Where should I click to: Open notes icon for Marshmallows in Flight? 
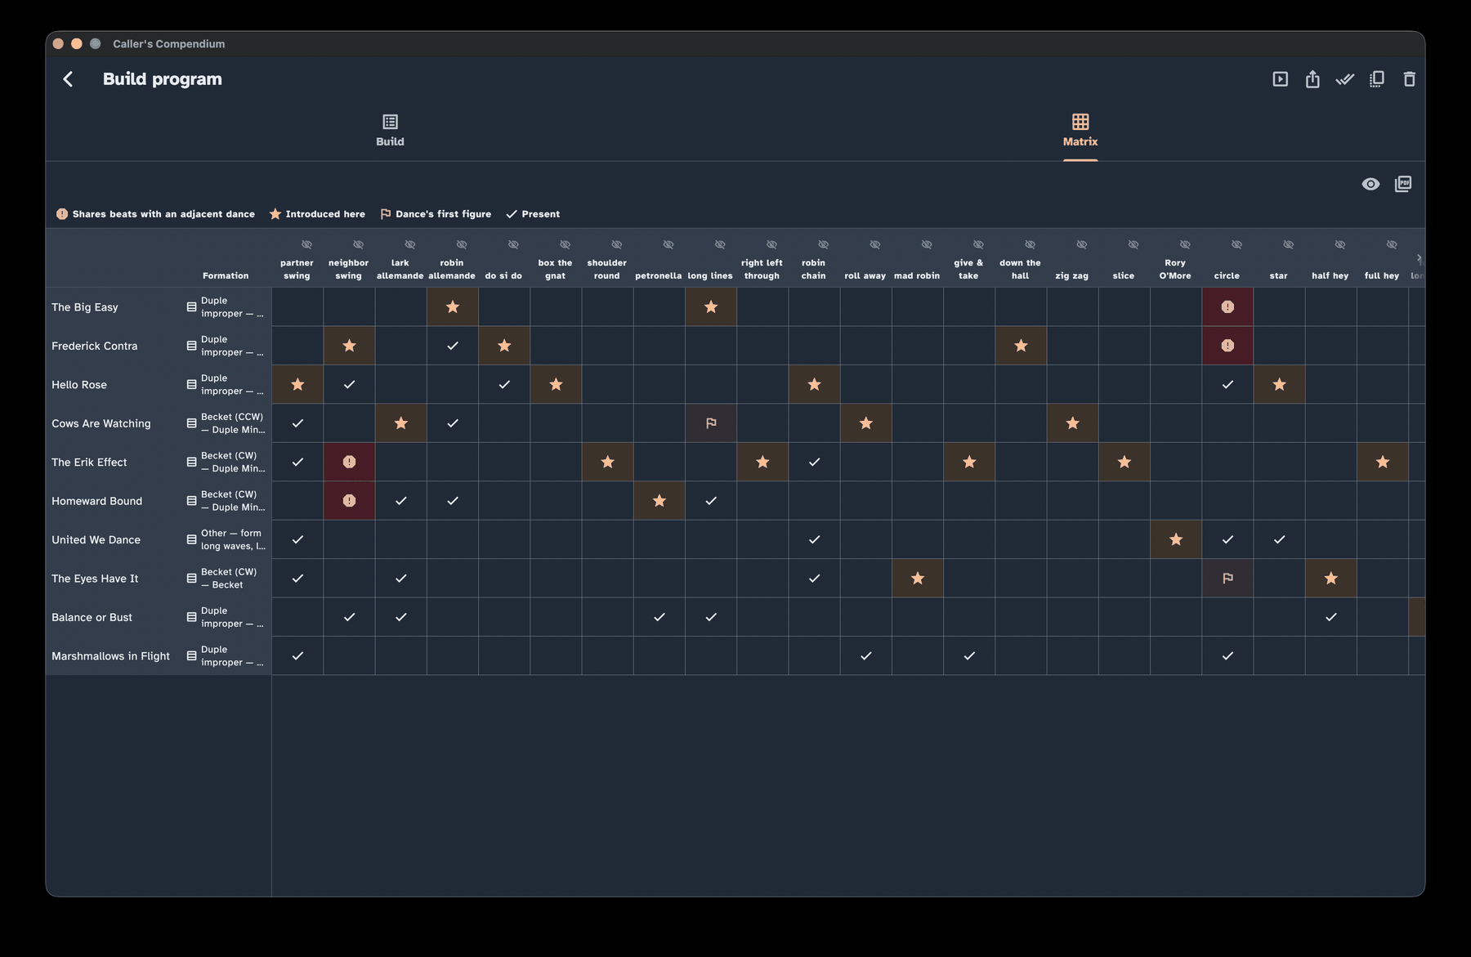pyautogui.click(x=191, y=655)
